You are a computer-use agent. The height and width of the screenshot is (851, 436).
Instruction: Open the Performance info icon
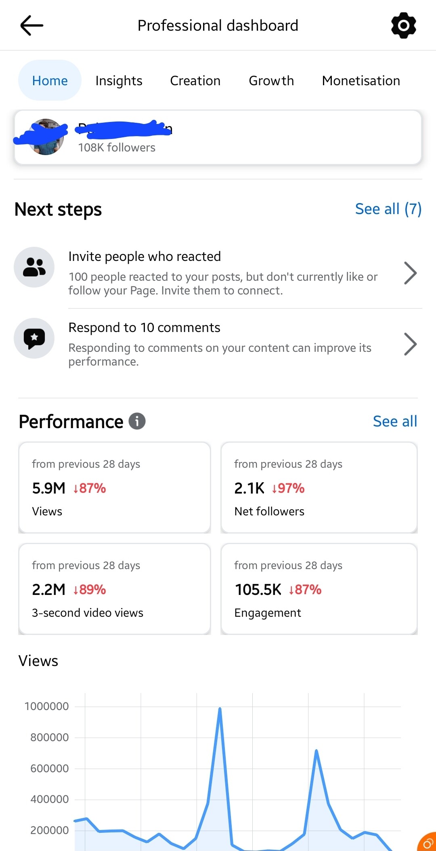pos(137,421)
